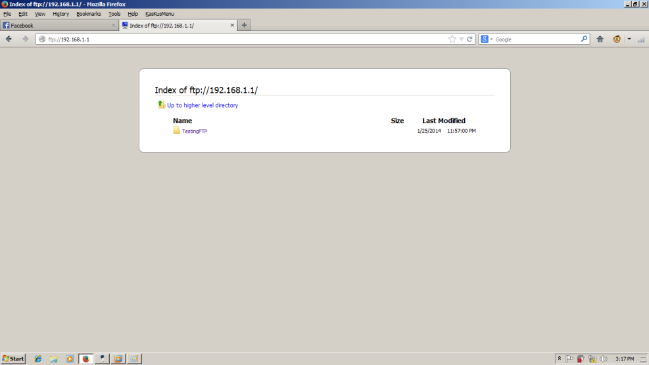Click the Kaskus monkey toolbar icon
649x365 pixels.
[x=617, y=39]
